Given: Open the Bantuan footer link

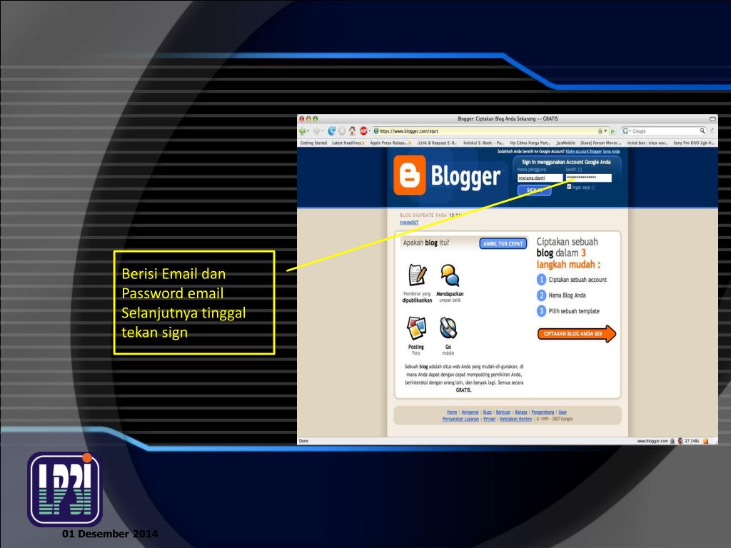Looking at the screenshot, I should [503, 412].
